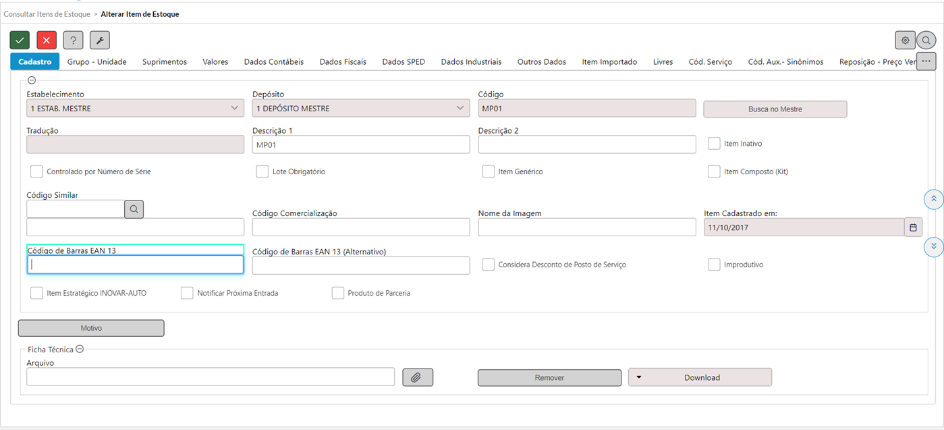Screen dimensions: 944x430
Task: Switch to the Grupo - Unidade tab
Action: (97, 61)
